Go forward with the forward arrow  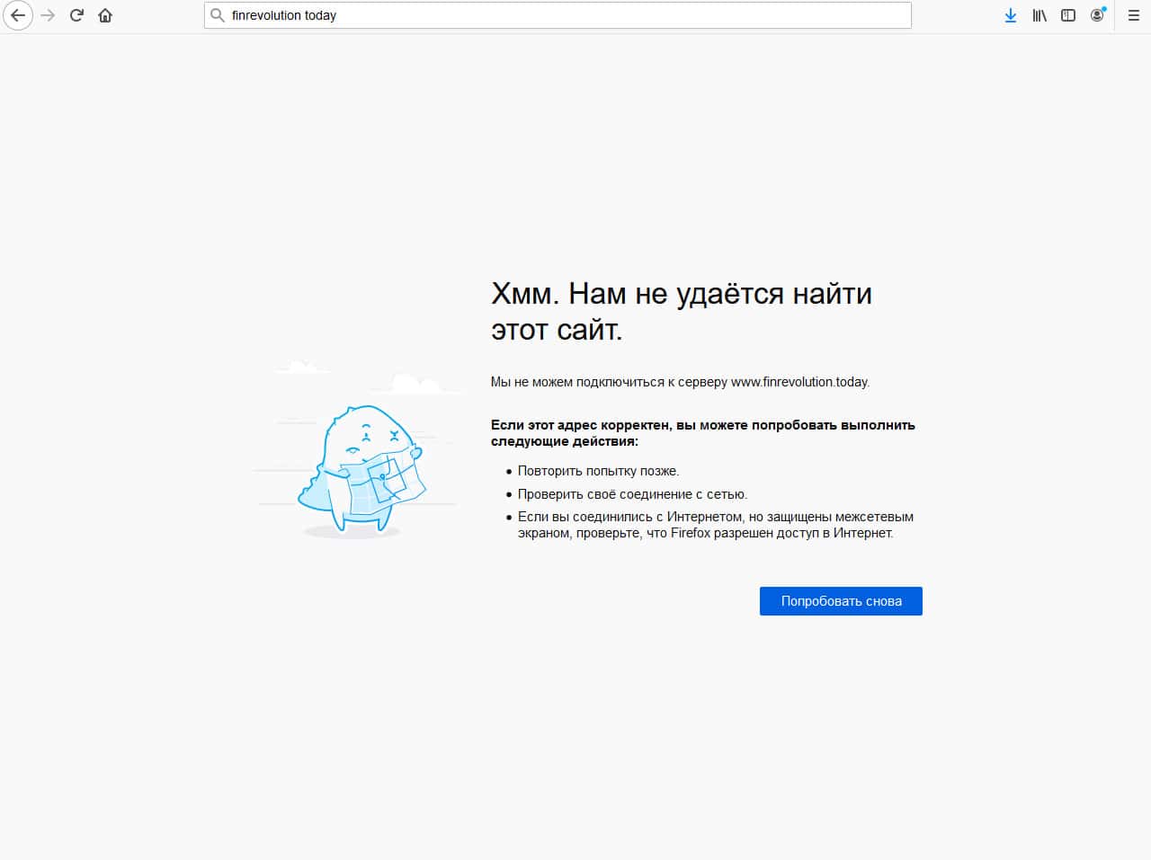click(x=48, y=15)
